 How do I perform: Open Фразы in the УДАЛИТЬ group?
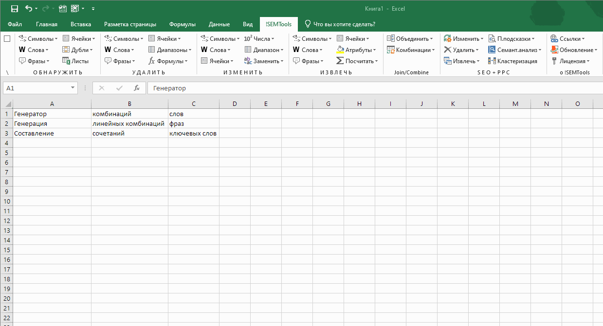point(120,61)
